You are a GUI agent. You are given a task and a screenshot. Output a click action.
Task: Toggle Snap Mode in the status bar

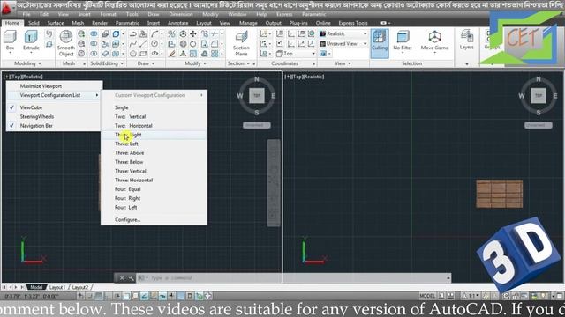point(90,296)
